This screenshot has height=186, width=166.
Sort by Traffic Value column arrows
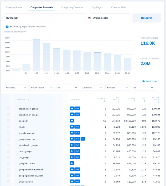point(159,101)
